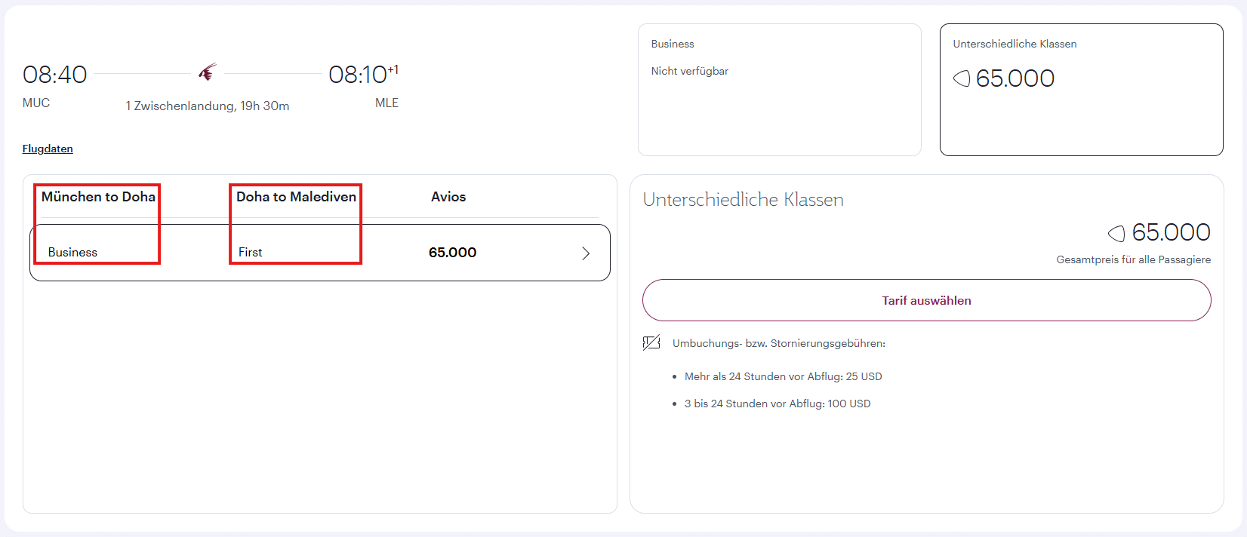Click Avios icon beside total price
The height and width of the screenshot is (537, 1247).
(1116, 233)
